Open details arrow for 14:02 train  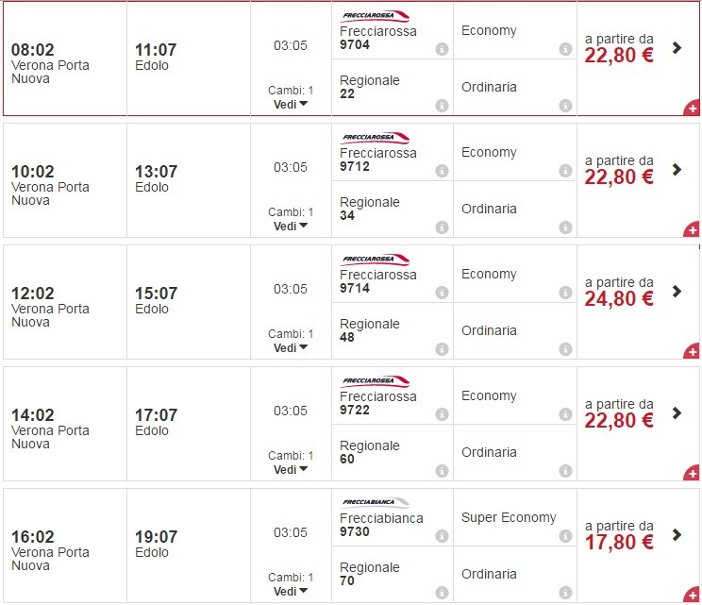coord(677,413)
